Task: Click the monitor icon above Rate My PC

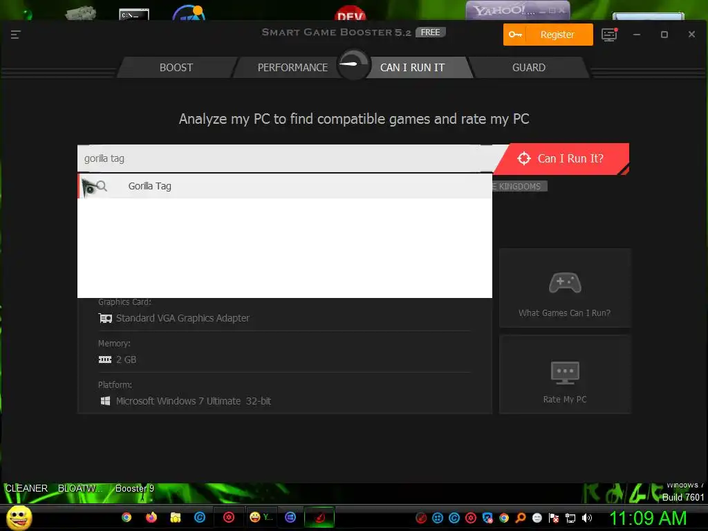Action: 564,373
